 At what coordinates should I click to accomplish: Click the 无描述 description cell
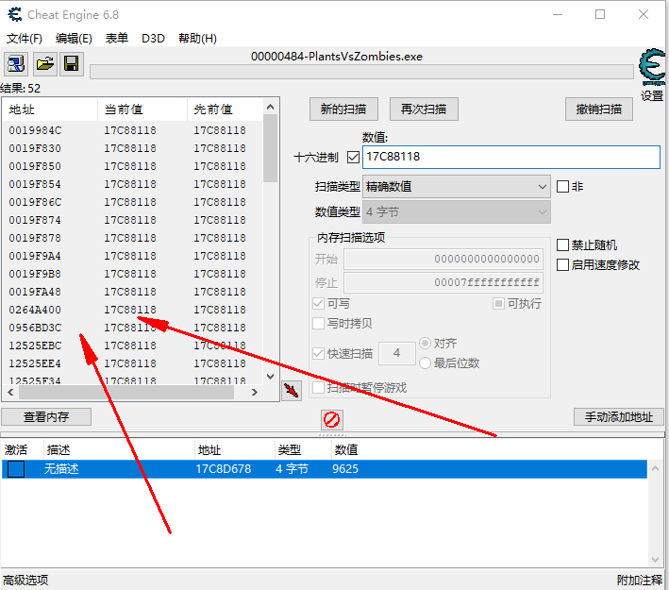point(61,469)
